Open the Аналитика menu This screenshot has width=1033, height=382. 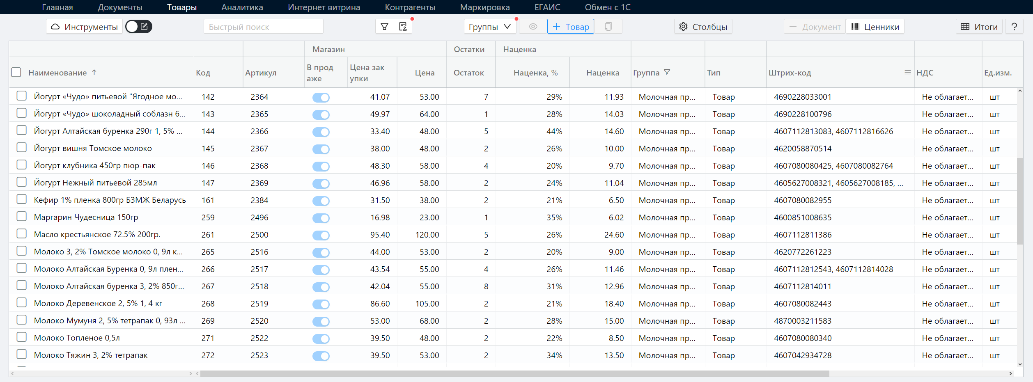pyautogui.click(x=242, y=7)
